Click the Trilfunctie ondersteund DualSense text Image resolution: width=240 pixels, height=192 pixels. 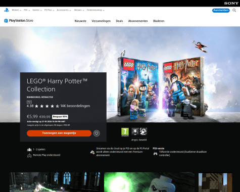click(183, 154)
